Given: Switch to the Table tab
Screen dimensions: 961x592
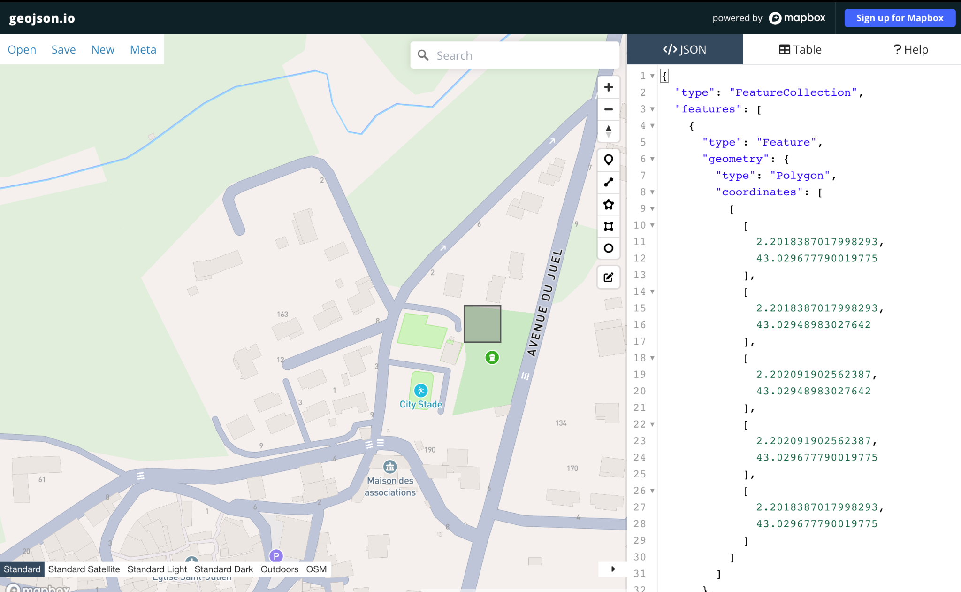Looking at the screenshot, I should coord(800,49).
